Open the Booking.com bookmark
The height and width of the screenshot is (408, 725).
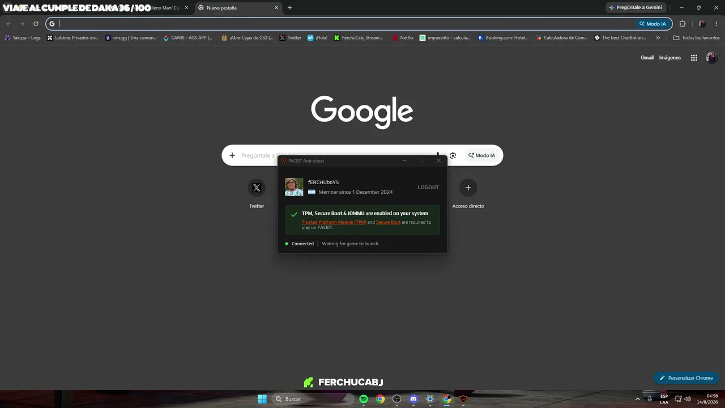click(x=503, y=38)
